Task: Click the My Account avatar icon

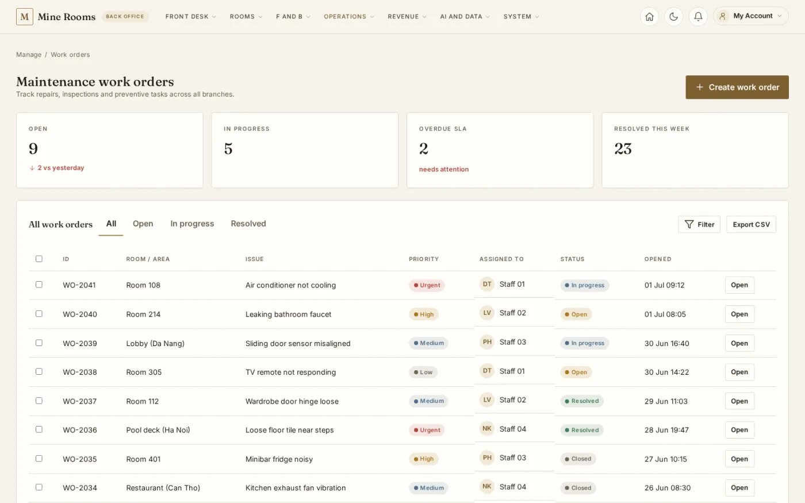Action: [723, 16]
